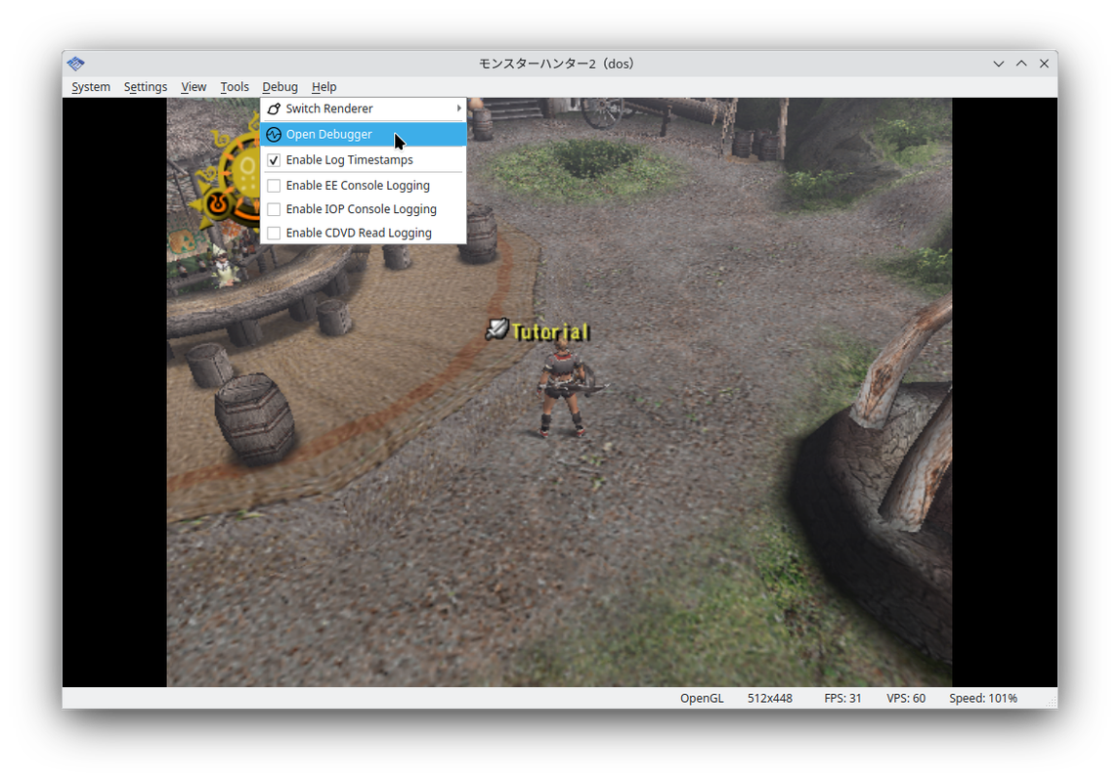
Task: Click the status bar resize grip
Action: click(1052, 703)
